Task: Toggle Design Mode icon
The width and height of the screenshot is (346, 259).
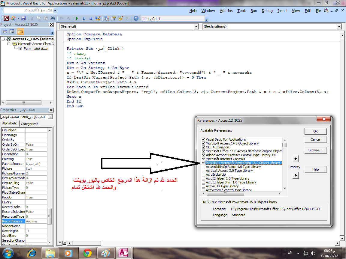Action: [x=98, y=19]
